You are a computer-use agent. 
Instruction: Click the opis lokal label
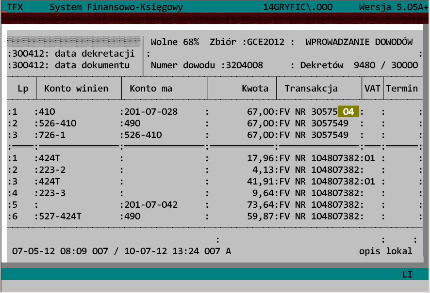(x=385, y=251)
